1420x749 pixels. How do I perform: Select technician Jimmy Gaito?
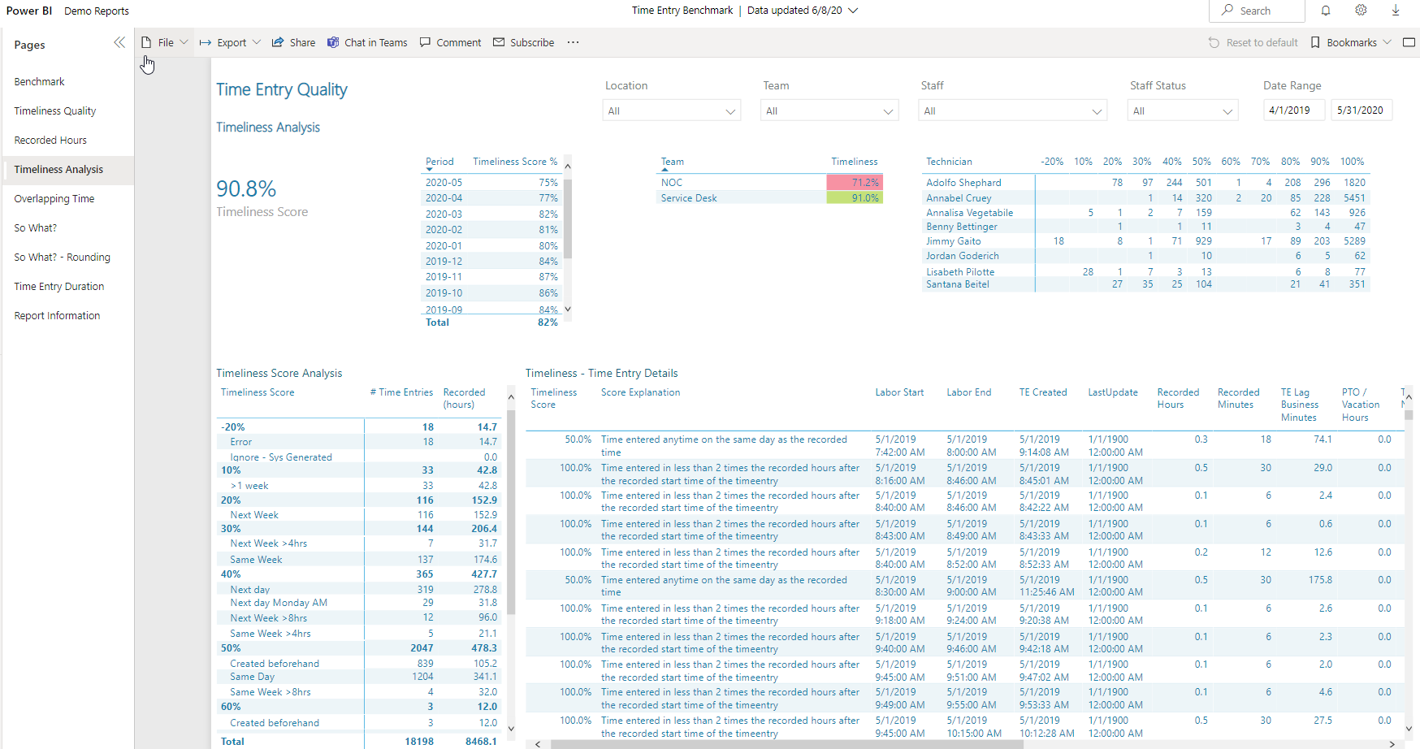953,241
